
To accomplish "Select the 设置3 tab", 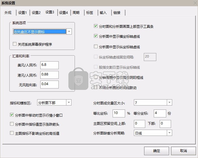I will 50,12.
